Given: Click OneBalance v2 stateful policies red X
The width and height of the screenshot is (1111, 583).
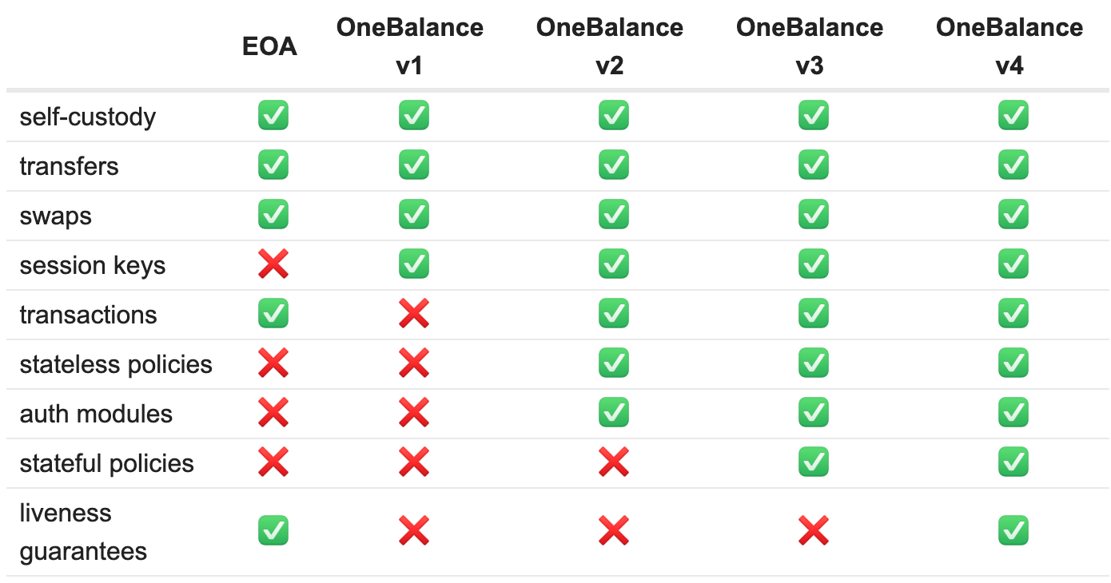Looking at the screenshot, I should tap(614, 462).
